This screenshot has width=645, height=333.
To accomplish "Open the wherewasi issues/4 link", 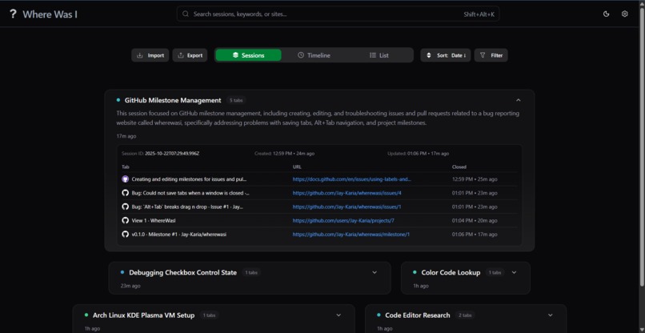I will pyautogui.click(x=347, y=193).
